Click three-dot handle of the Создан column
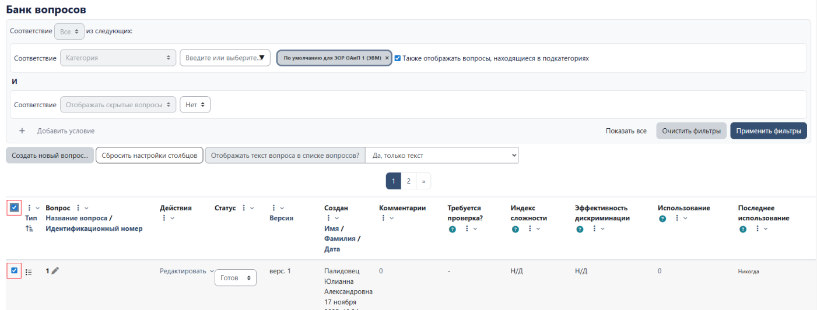This screenshot has height=310, width=817. pos(328,219)
